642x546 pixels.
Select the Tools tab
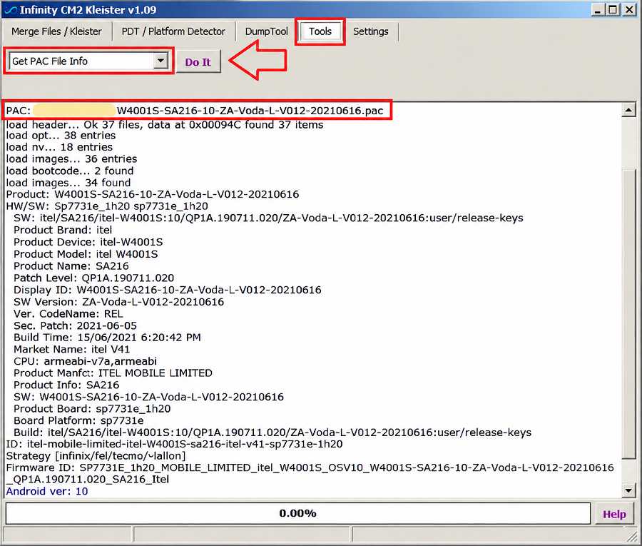(x=320, y=31)
